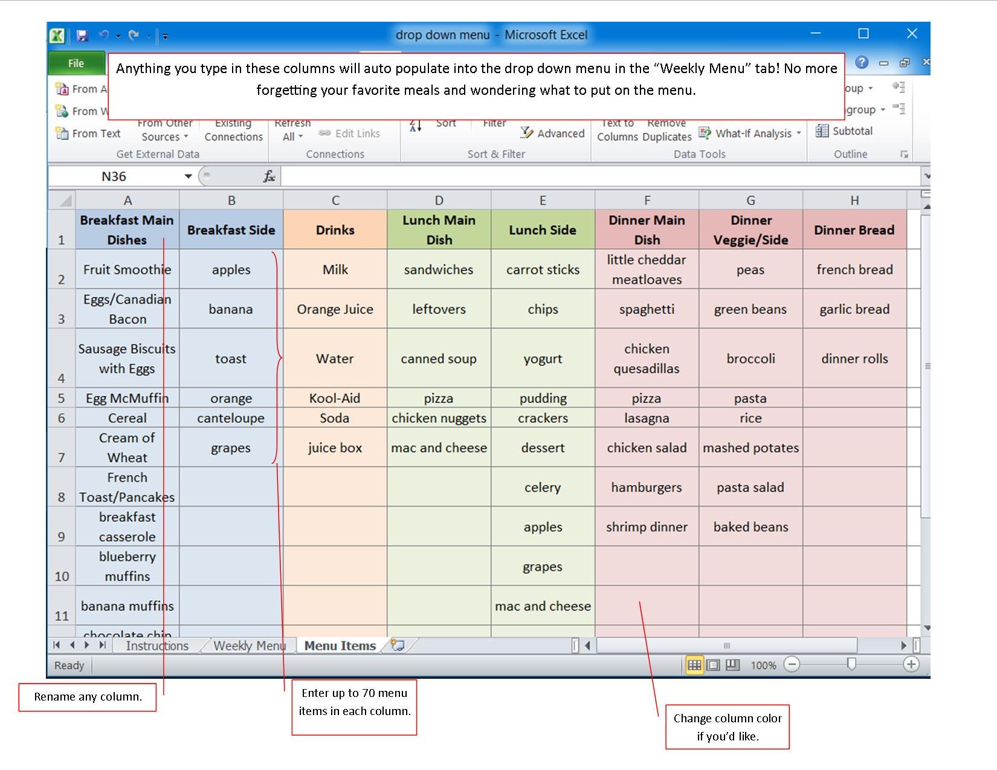
Task: Click the Save icon in Quick Access Toolbar
Action: [x=83, y=34]
